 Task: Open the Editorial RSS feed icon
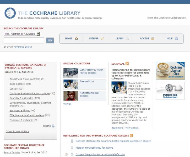127,64
